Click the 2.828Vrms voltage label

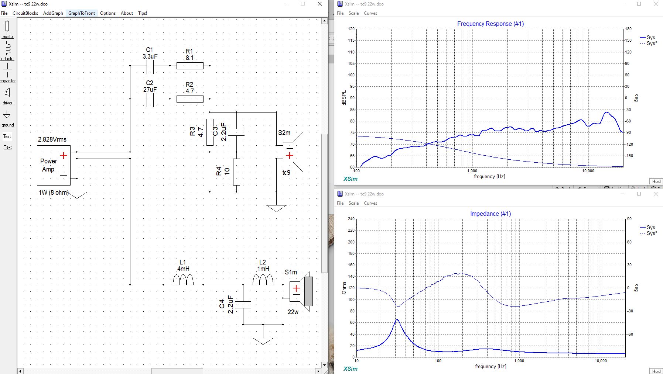point(52,139)
